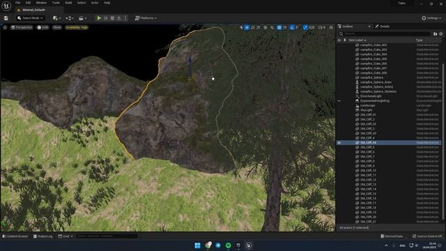Open the Output Log
The height and width of the screenshot is (251, 446).
click(x=43, y=236)
